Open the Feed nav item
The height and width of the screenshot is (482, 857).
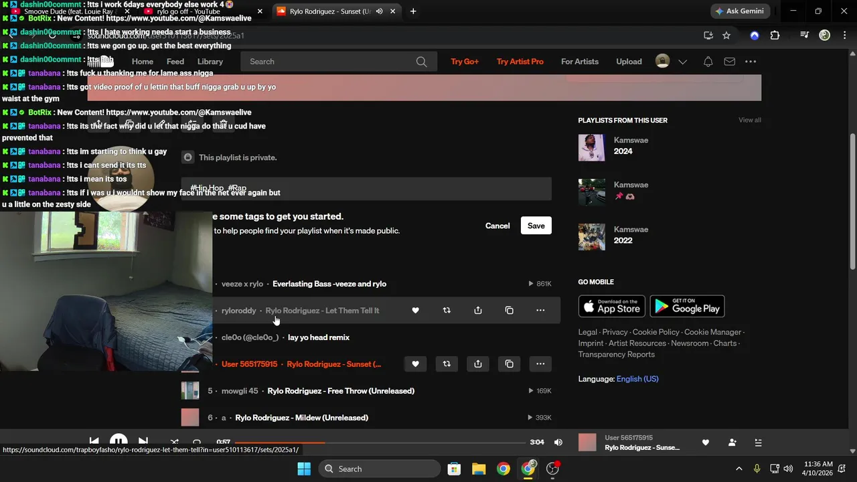click(175, 62)
